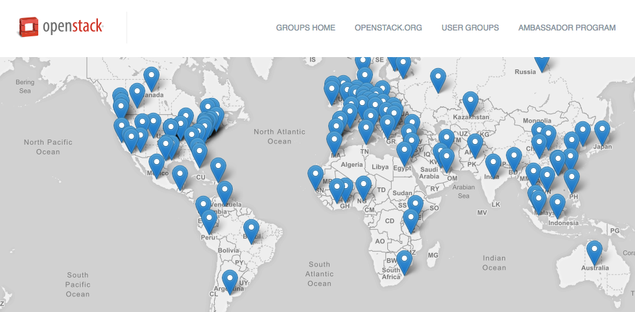Select the map pin over the Philippines (PH)

[x=572, y=180]
